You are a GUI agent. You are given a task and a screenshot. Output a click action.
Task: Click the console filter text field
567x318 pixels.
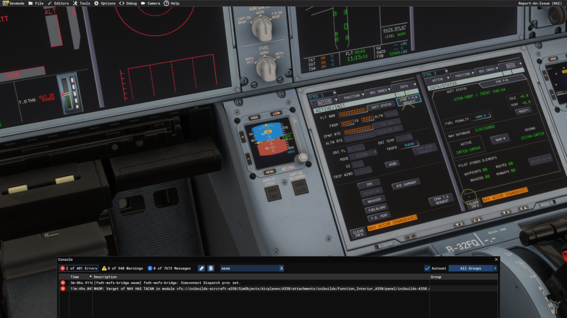pyautogui.click(x=248, y=268)
